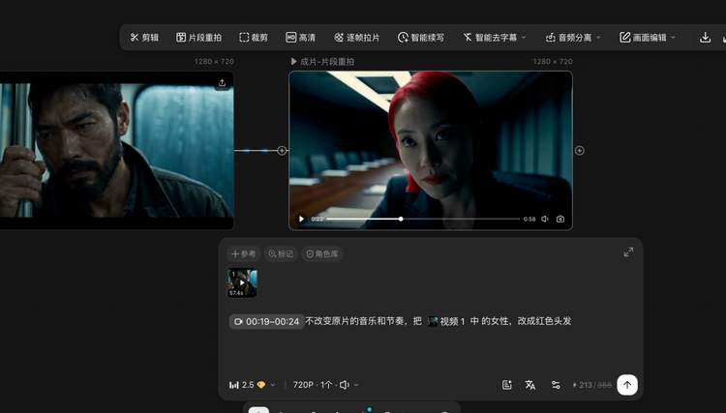Click the 参考 add reference button

244,254
